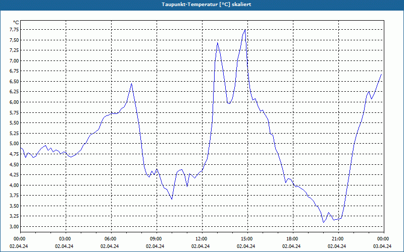Click the curve's highest peak near 15:00
This screenshot has width=404, height=252.
245,30
